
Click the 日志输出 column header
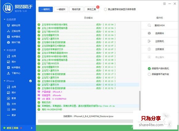(88, 18)
